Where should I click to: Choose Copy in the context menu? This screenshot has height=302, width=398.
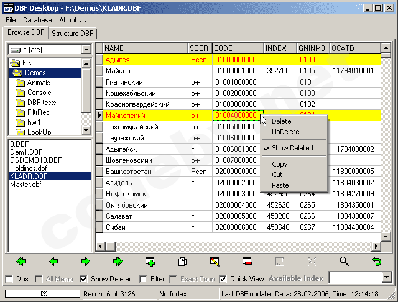[280, 164]
